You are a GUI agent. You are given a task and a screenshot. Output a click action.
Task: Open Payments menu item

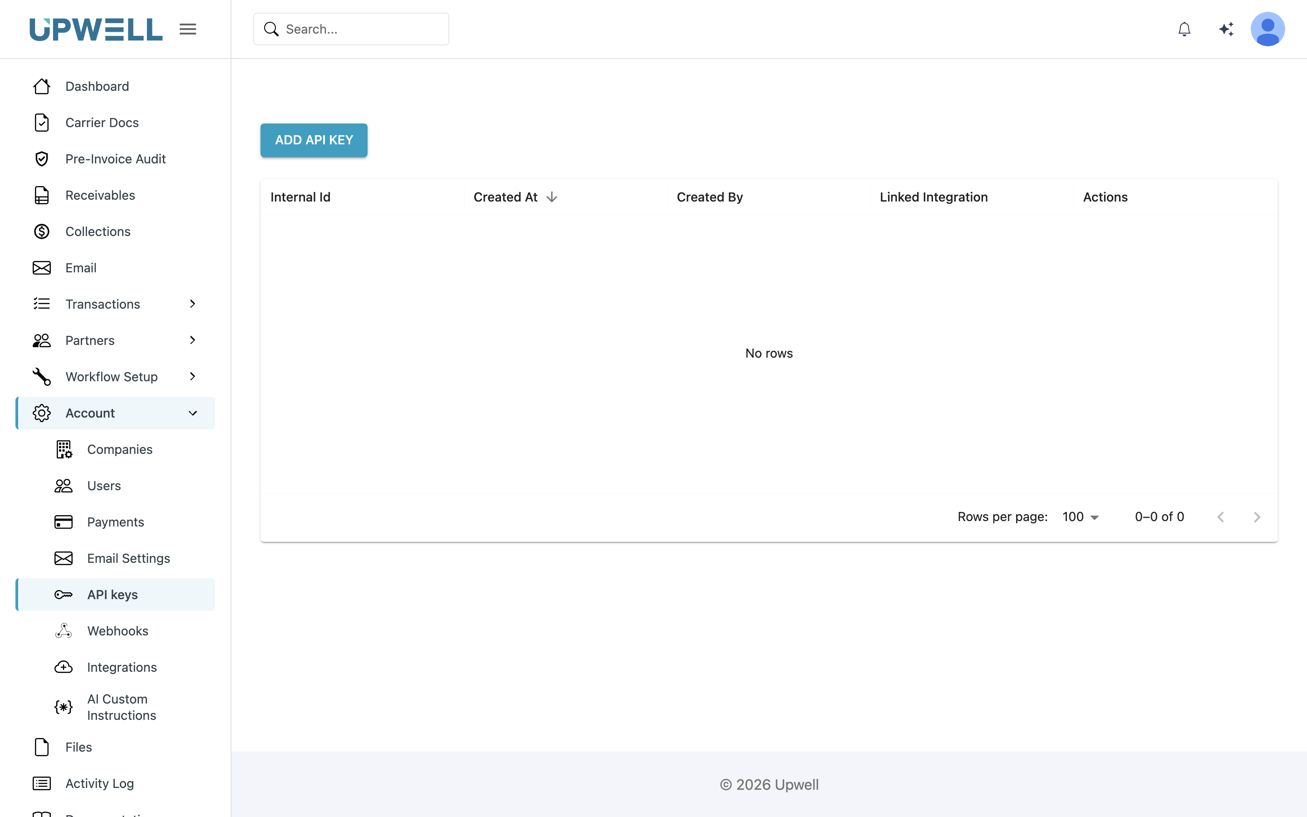pos(116,522)
